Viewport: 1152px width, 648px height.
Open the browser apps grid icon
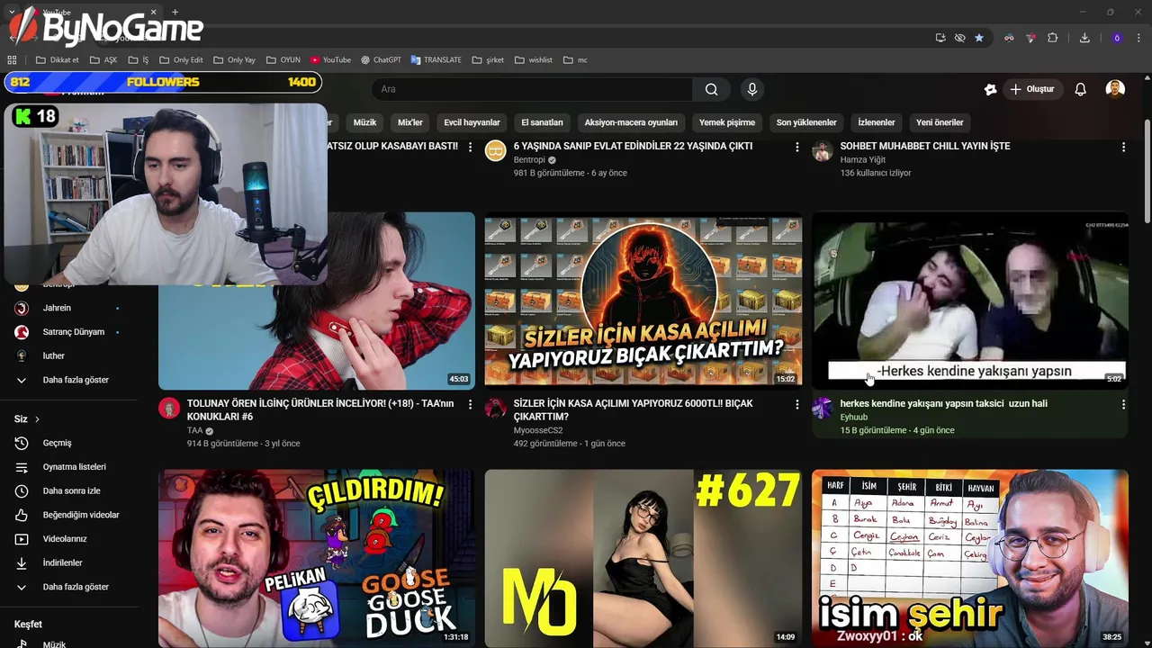[x=12, y=60]
